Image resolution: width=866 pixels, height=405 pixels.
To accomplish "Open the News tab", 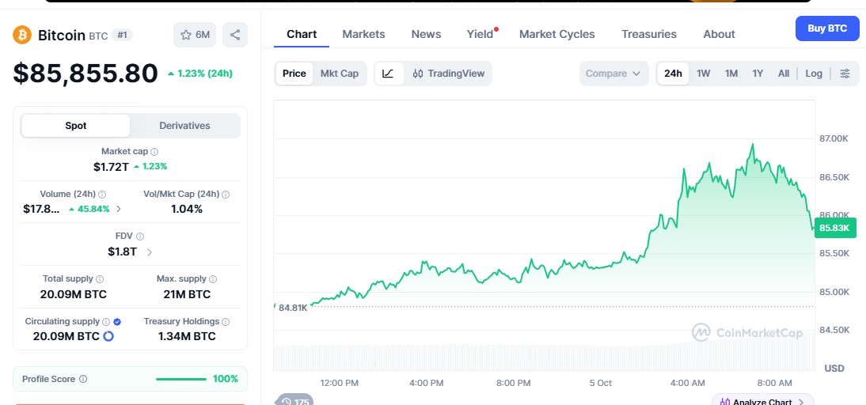I will pyautogui.click(x=426, y=34).
